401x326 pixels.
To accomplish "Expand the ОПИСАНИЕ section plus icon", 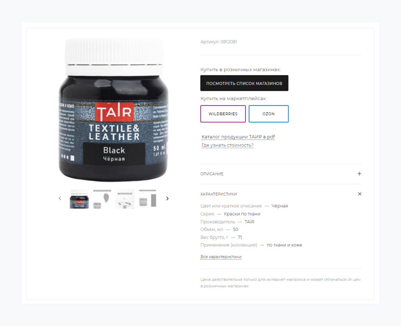I will [x=359, y=173].
